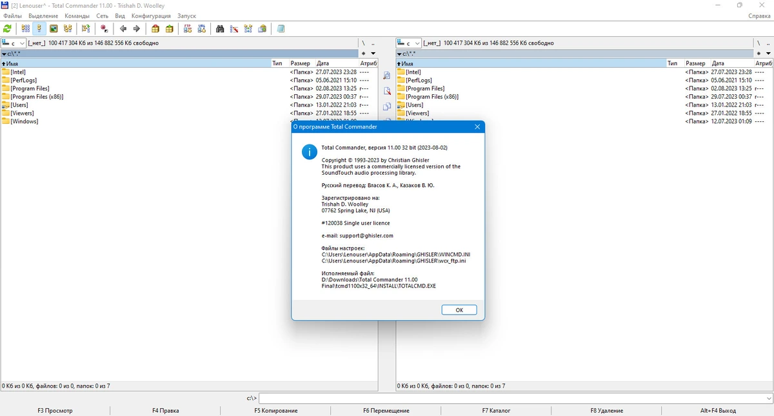Close the О программе Total Commander dialog
This screenshot has height=416, width=774.
477,127
